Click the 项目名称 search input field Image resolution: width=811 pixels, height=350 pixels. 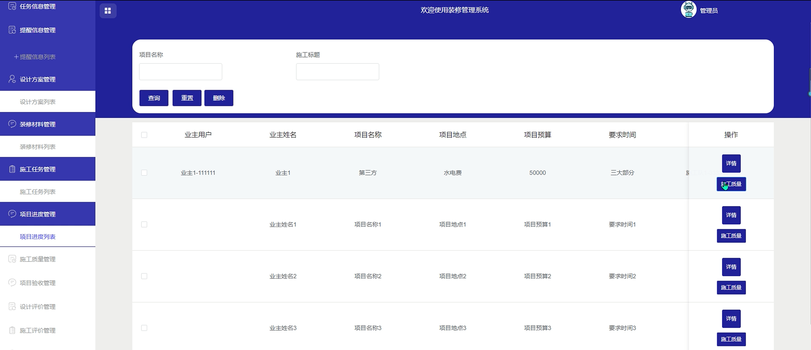[180, 72]
